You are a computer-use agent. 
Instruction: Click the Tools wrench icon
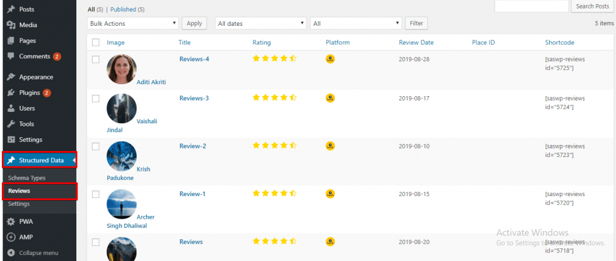coord(11,124)
